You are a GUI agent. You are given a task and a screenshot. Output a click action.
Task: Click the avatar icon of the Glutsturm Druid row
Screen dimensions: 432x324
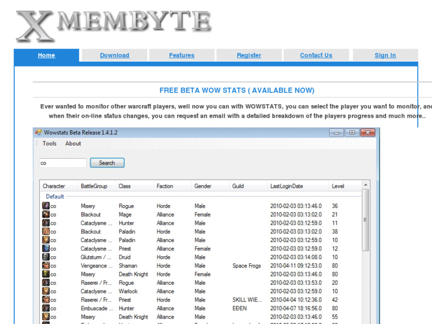[x=46, y=257]
